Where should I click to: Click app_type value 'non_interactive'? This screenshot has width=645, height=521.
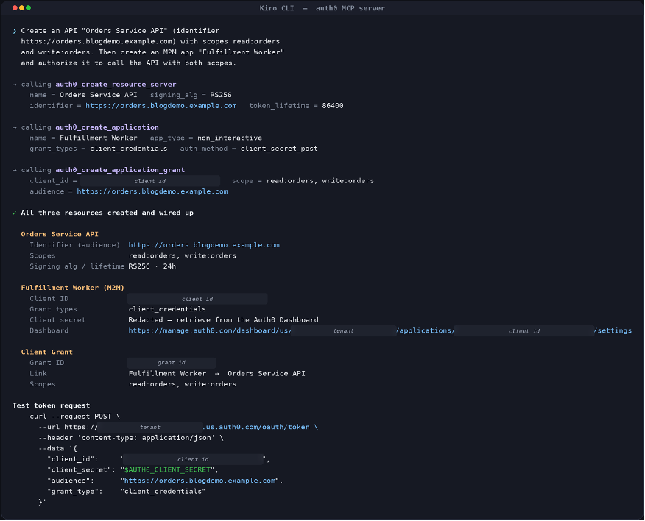coord(230,138)
